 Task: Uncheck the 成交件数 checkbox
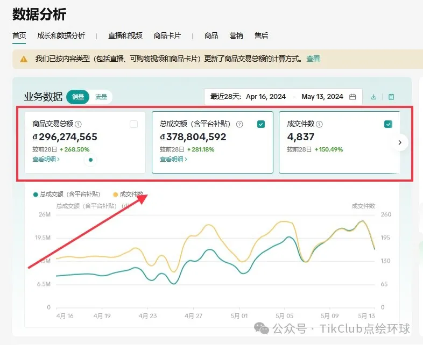388,124
